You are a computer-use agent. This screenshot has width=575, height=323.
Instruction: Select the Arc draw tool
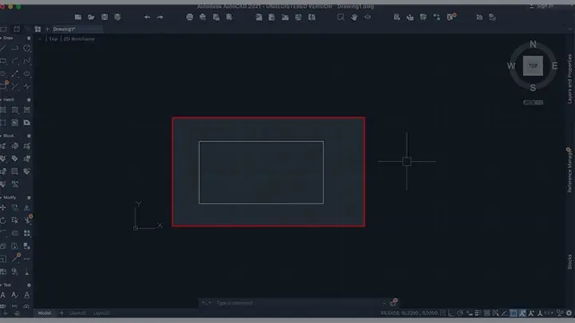click(x=15, y=61)
